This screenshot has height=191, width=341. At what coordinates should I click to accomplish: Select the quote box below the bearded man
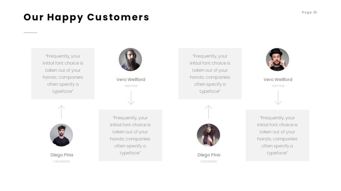tap(130, 135)
